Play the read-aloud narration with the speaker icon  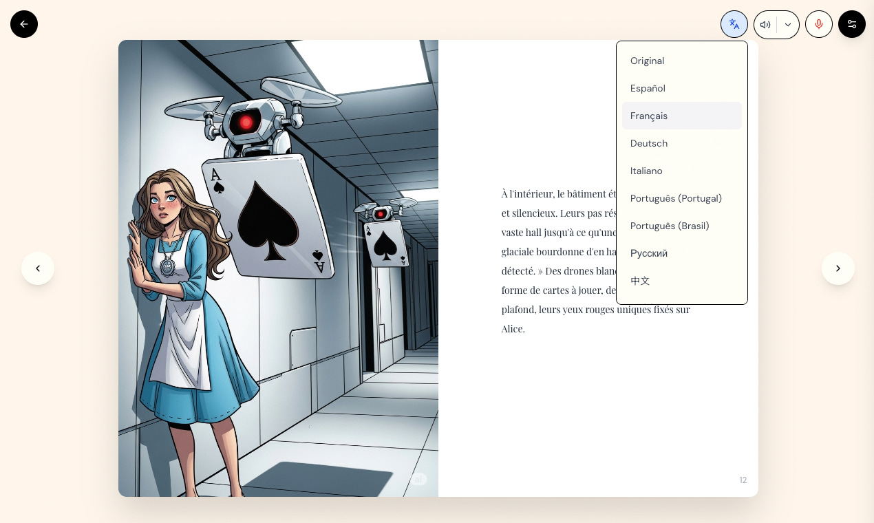[765, 24]
